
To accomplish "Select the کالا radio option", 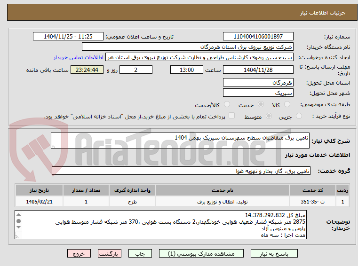I will [x=287, y=104].
